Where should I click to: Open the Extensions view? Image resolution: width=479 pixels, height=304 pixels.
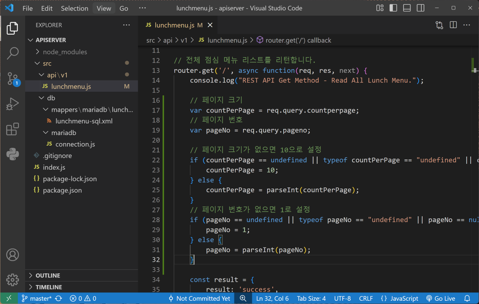click(13, 129)
